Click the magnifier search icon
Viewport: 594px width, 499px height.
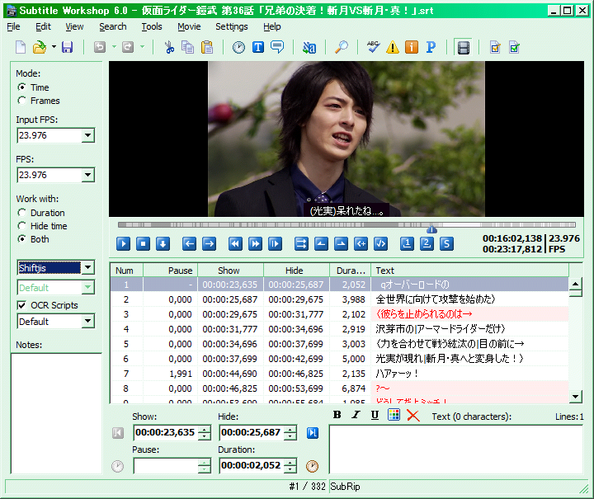tap(342, 47)
